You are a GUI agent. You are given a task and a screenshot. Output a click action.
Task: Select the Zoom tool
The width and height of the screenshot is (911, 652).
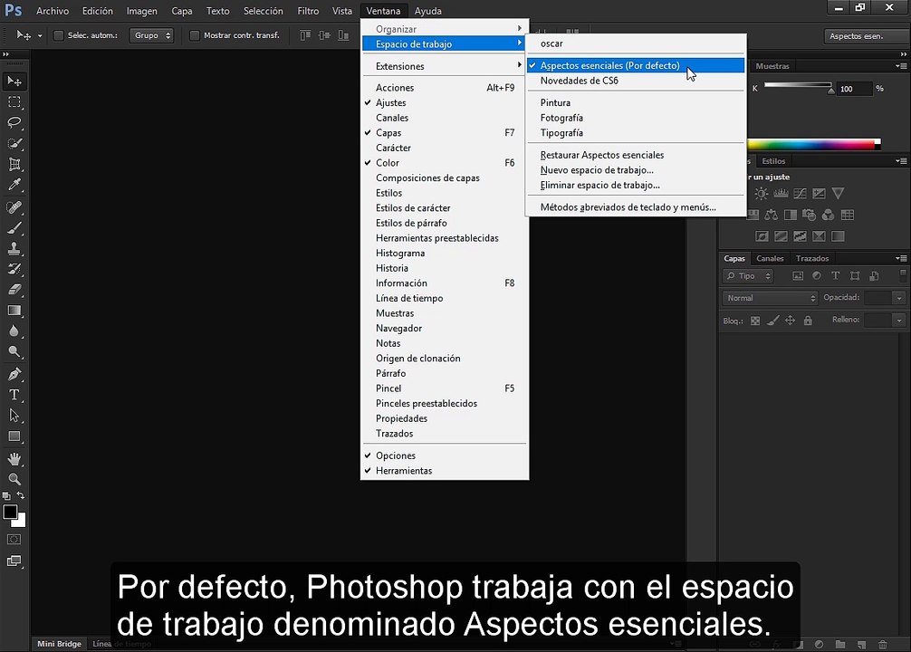tap(14, 479)
